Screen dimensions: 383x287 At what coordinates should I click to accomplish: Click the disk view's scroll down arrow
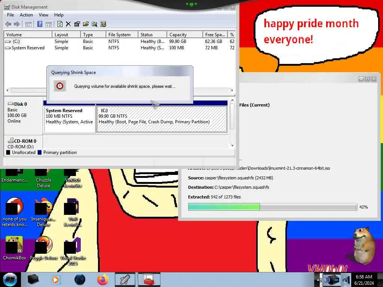point(232,145)
